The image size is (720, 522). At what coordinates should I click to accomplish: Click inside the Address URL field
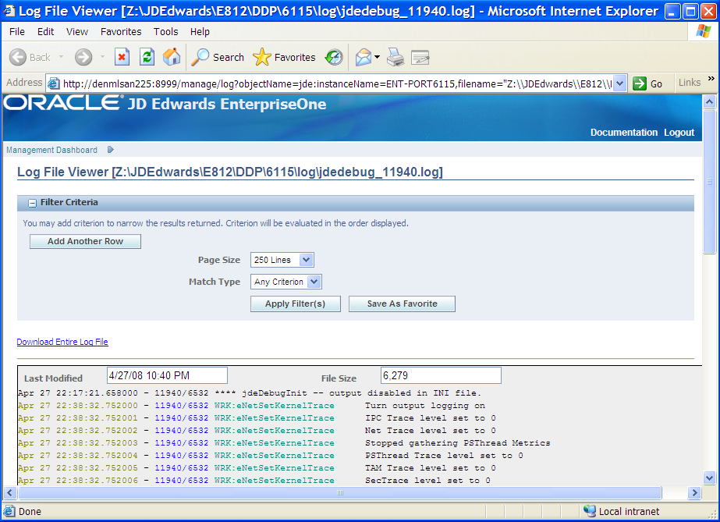click(x=337, y=83)
